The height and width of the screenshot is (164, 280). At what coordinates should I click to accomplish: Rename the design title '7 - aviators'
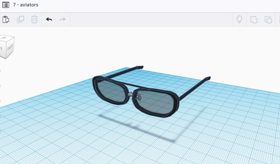(26, 5)
